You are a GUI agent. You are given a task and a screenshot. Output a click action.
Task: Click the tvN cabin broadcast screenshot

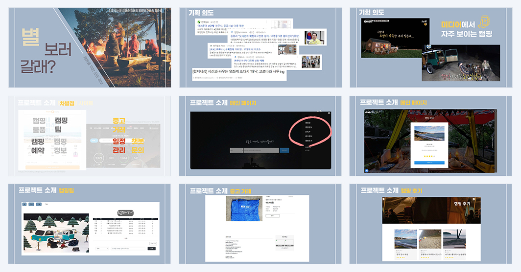[396, 38]
